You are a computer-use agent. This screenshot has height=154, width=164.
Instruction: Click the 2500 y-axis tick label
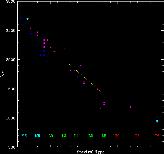point(11,31)
